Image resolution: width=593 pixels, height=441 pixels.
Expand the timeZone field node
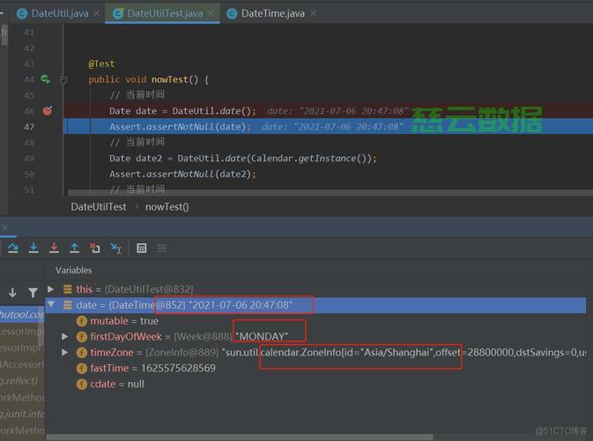[x=65, y=353]
